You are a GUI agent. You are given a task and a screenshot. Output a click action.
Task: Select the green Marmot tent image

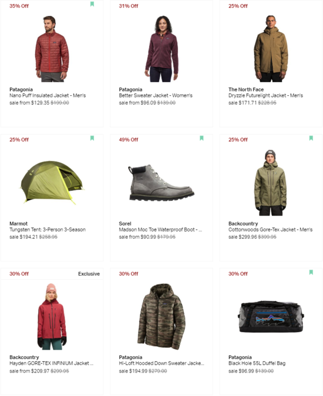click(52, 182)
